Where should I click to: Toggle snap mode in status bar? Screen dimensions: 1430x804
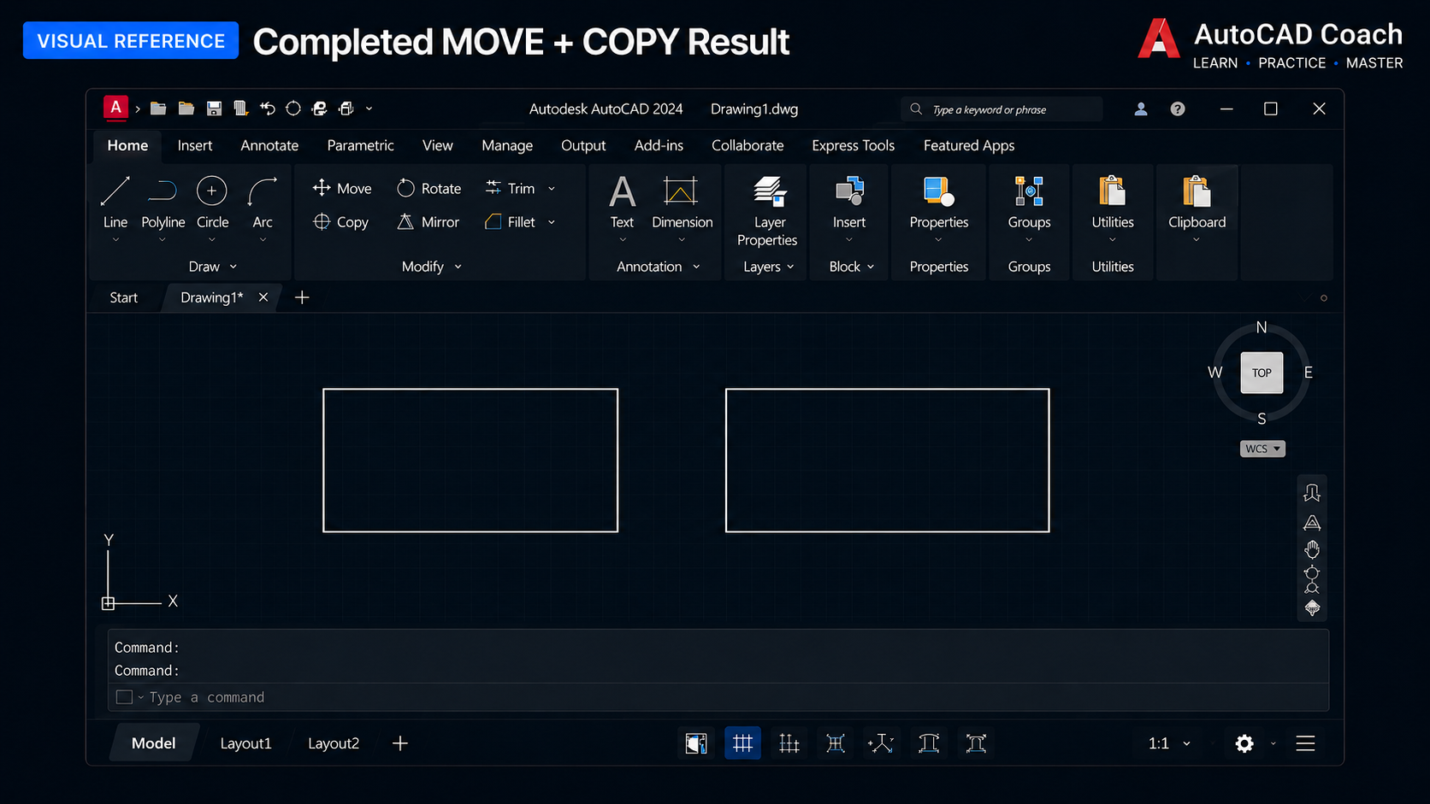click(789, 743)
